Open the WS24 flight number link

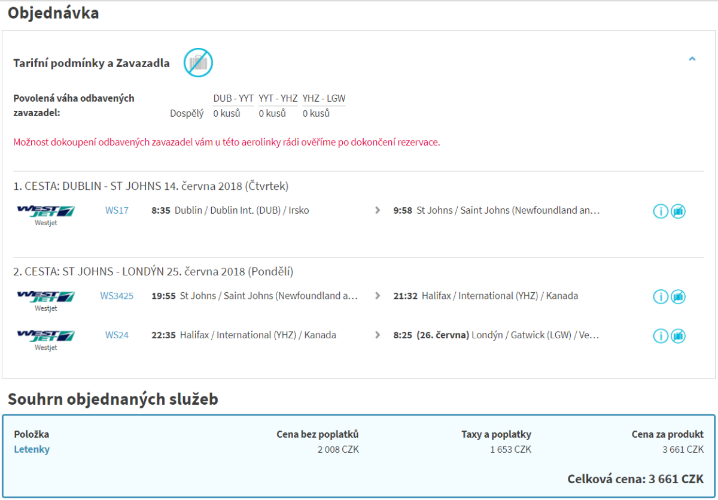point(117,335)
